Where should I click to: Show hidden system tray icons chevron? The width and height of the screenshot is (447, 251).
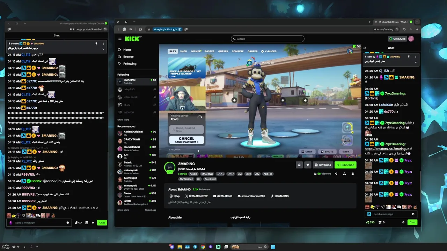tap(37, 247)
